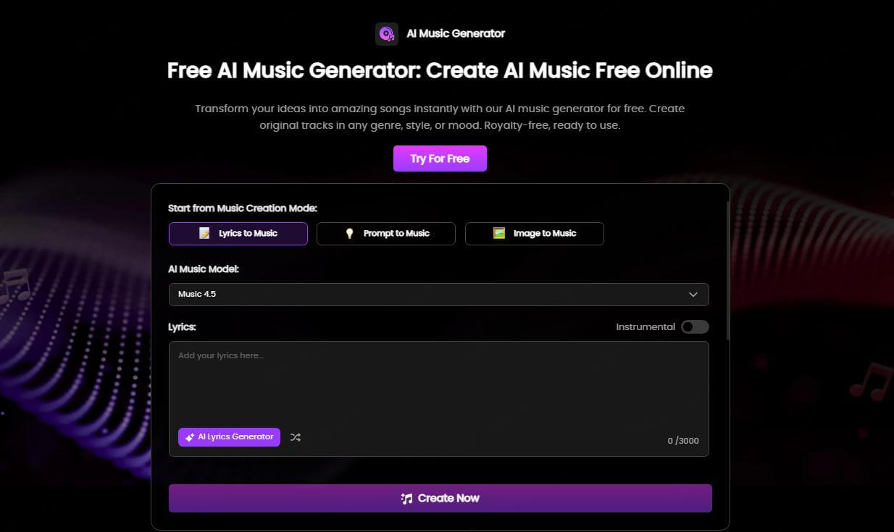Screen dimensions: 894x532
Task: Select the Image to Music creation mode
Action: click(535, 233)
